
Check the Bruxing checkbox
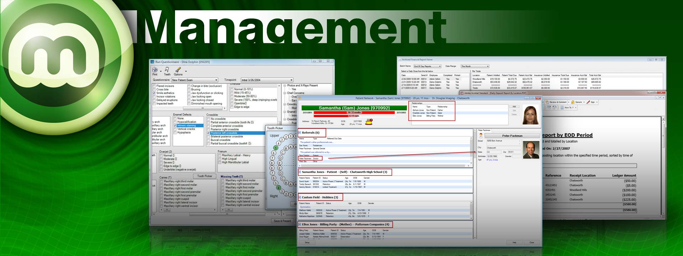click(x=189, y=90)
